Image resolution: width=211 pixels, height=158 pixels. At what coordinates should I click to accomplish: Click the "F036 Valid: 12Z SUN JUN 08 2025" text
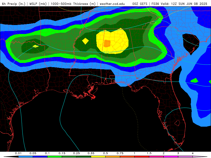click(x=179, y=4)
